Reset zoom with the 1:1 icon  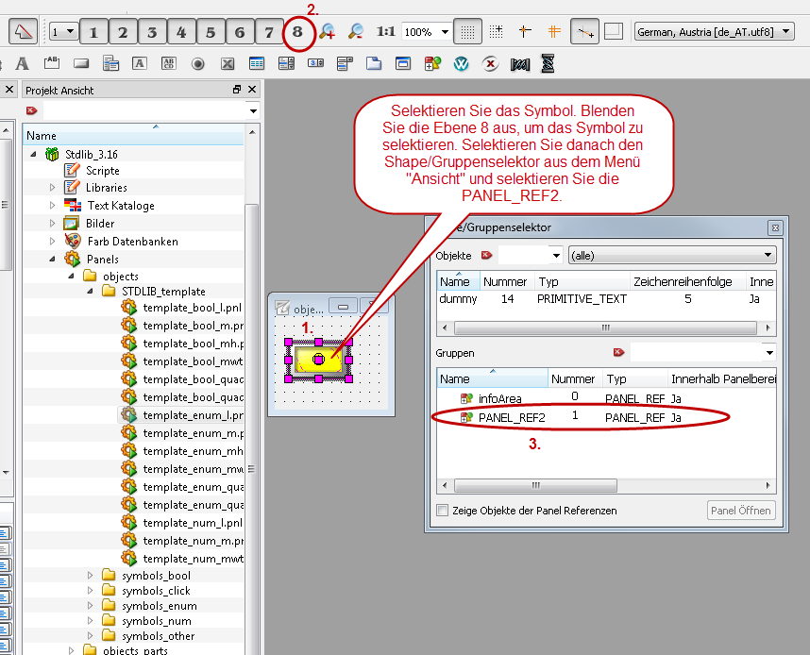(386, 32)
